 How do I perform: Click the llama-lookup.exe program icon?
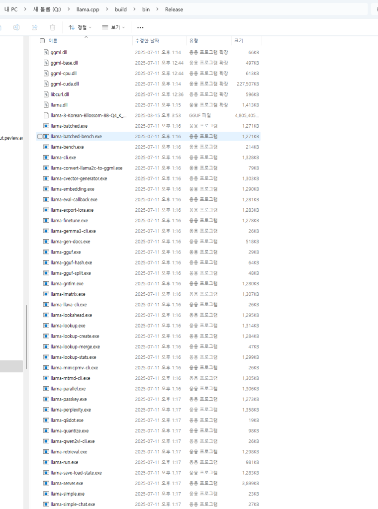[x=46, y=326]
